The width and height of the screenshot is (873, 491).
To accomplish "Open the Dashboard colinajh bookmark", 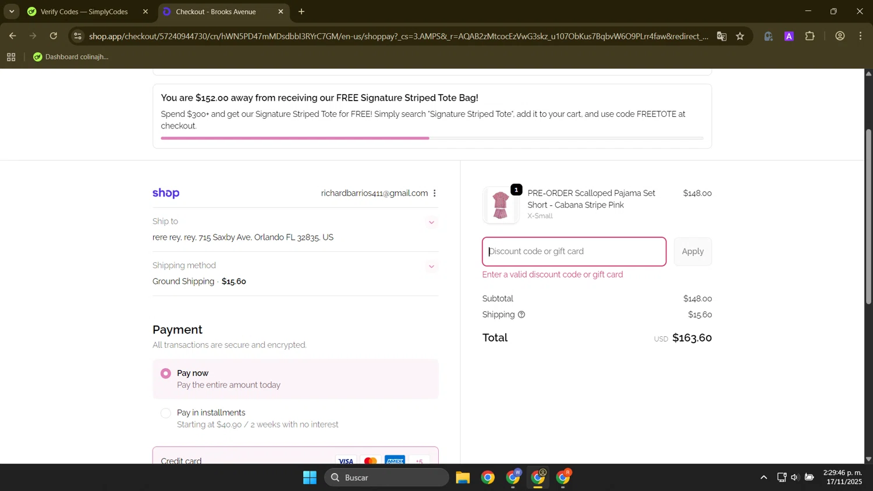I will (71, 57).
